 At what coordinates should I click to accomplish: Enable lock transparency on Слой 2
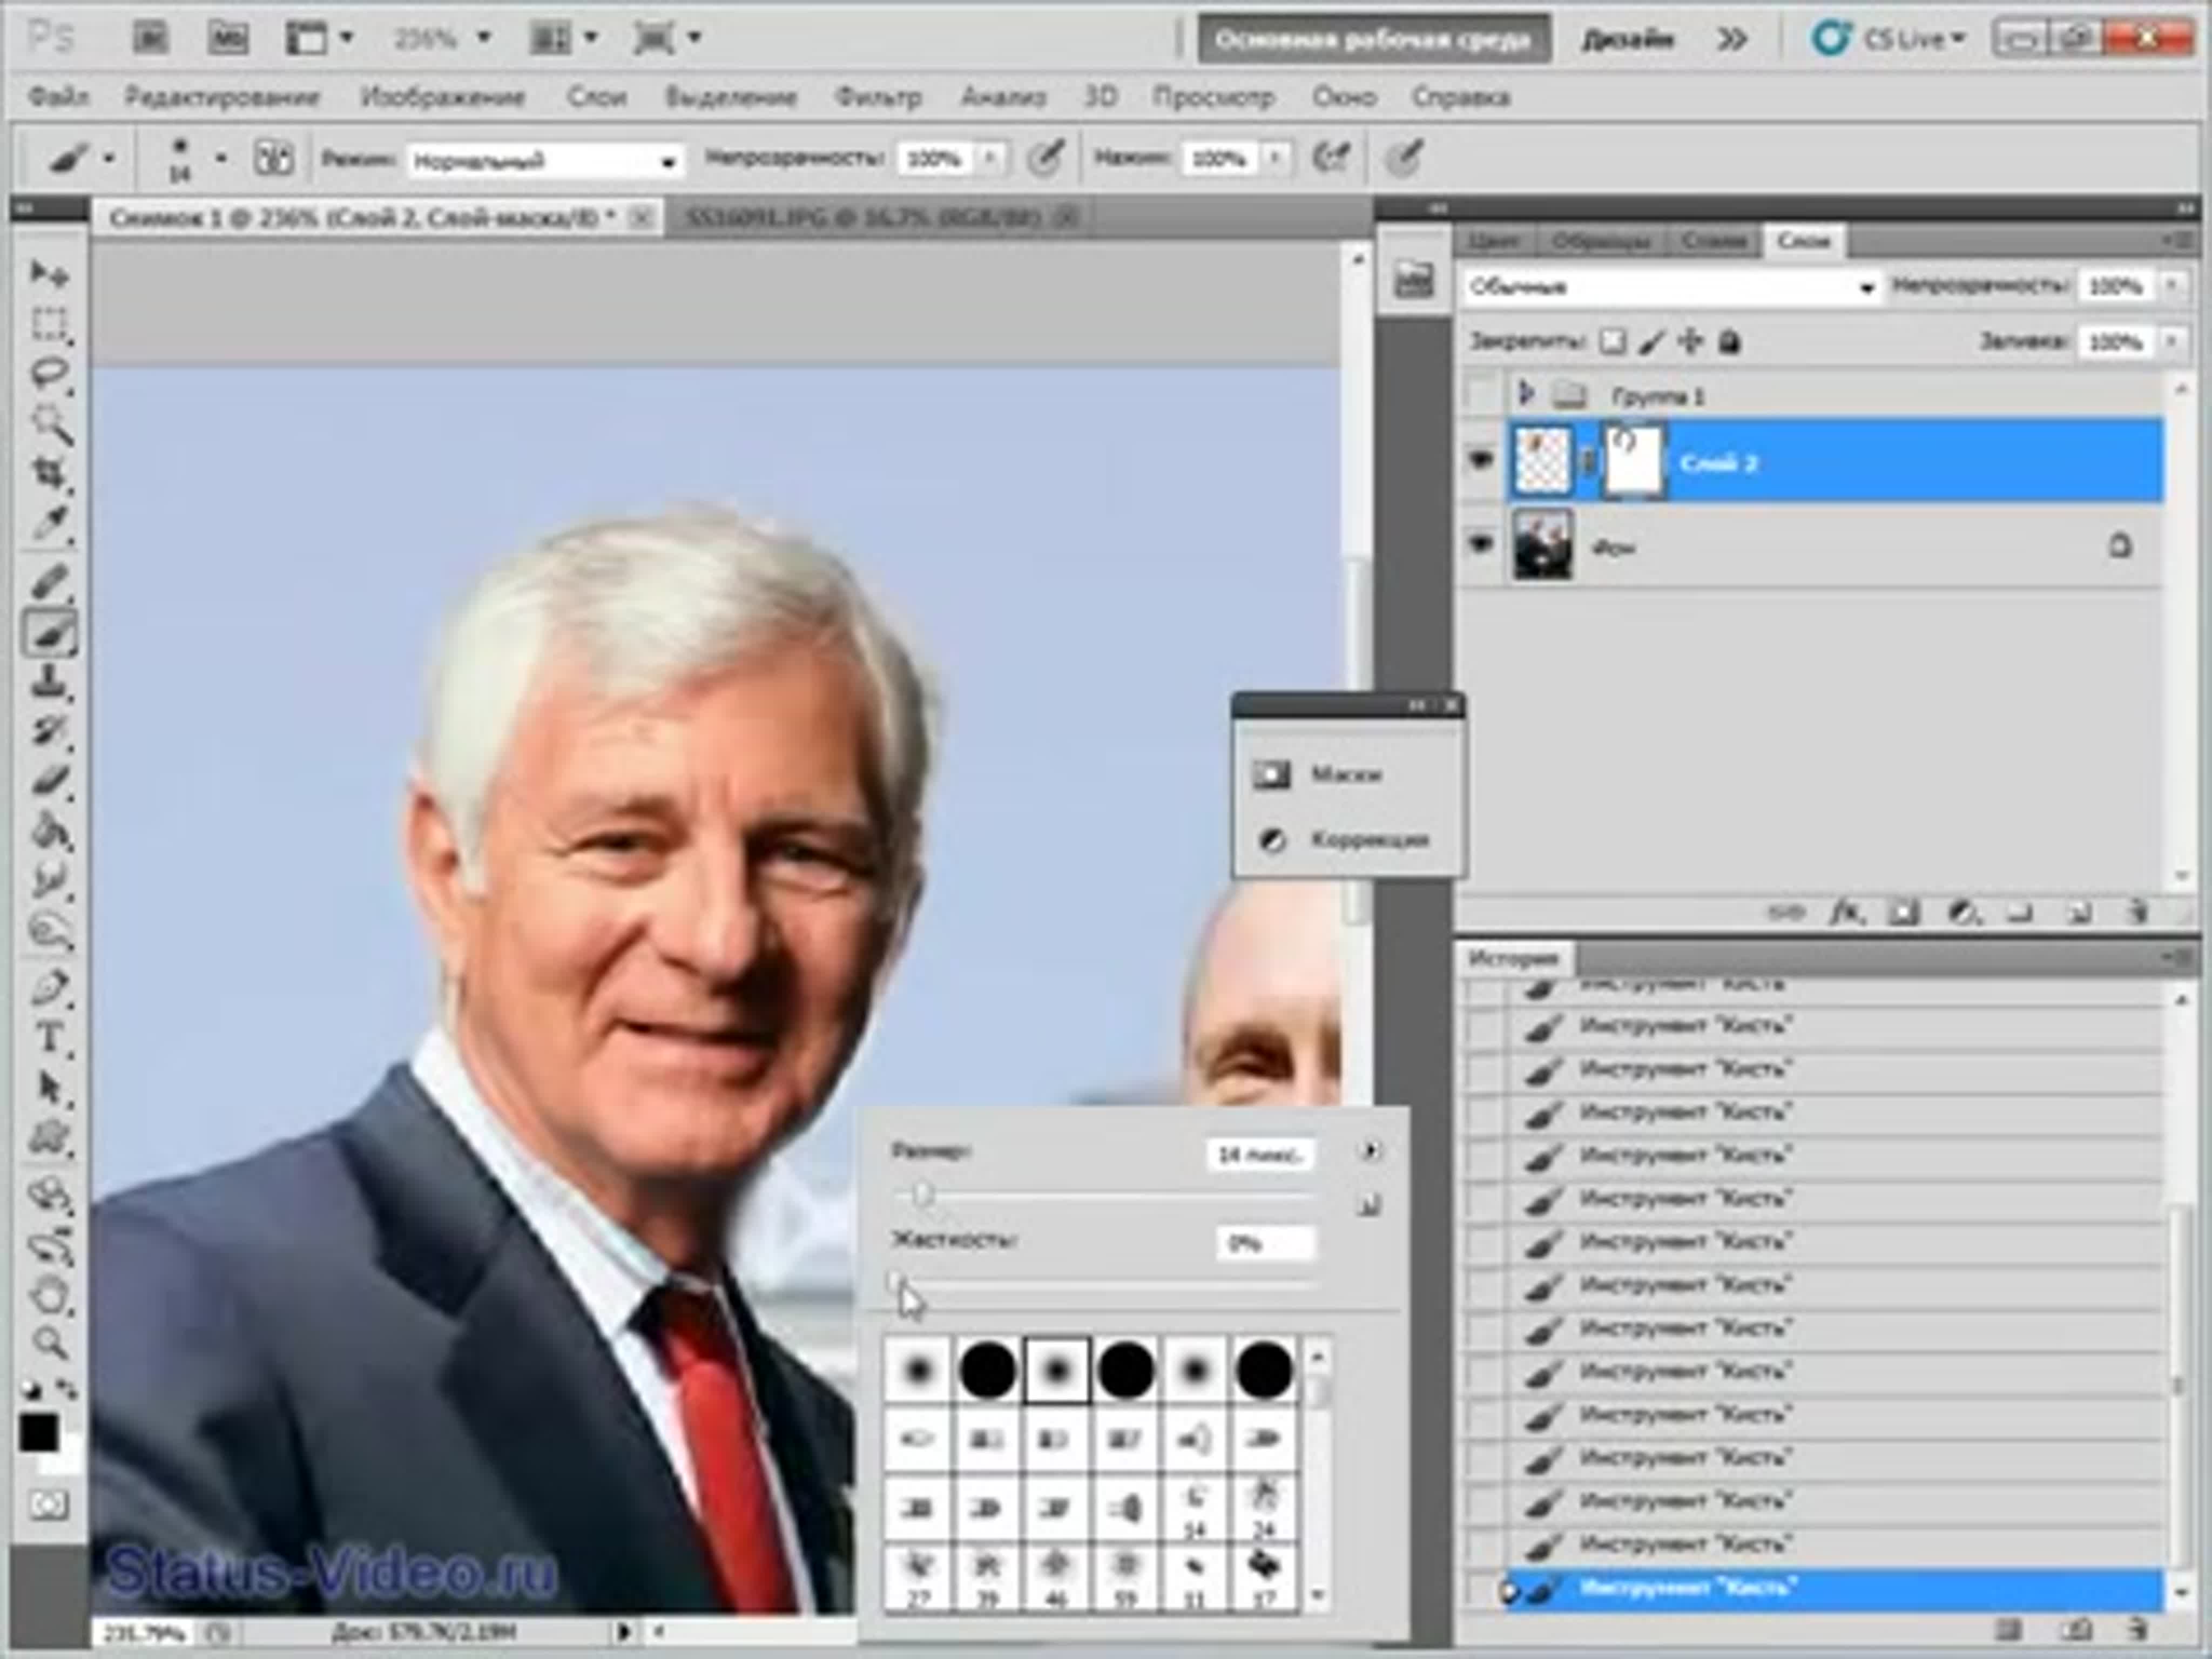coord(1611,343)
